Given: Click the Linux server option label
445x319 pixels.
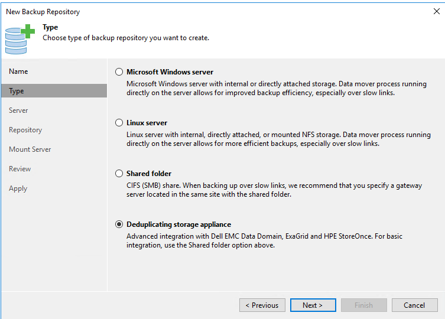Looking at the screenshot, I should (x=147, y=123).
